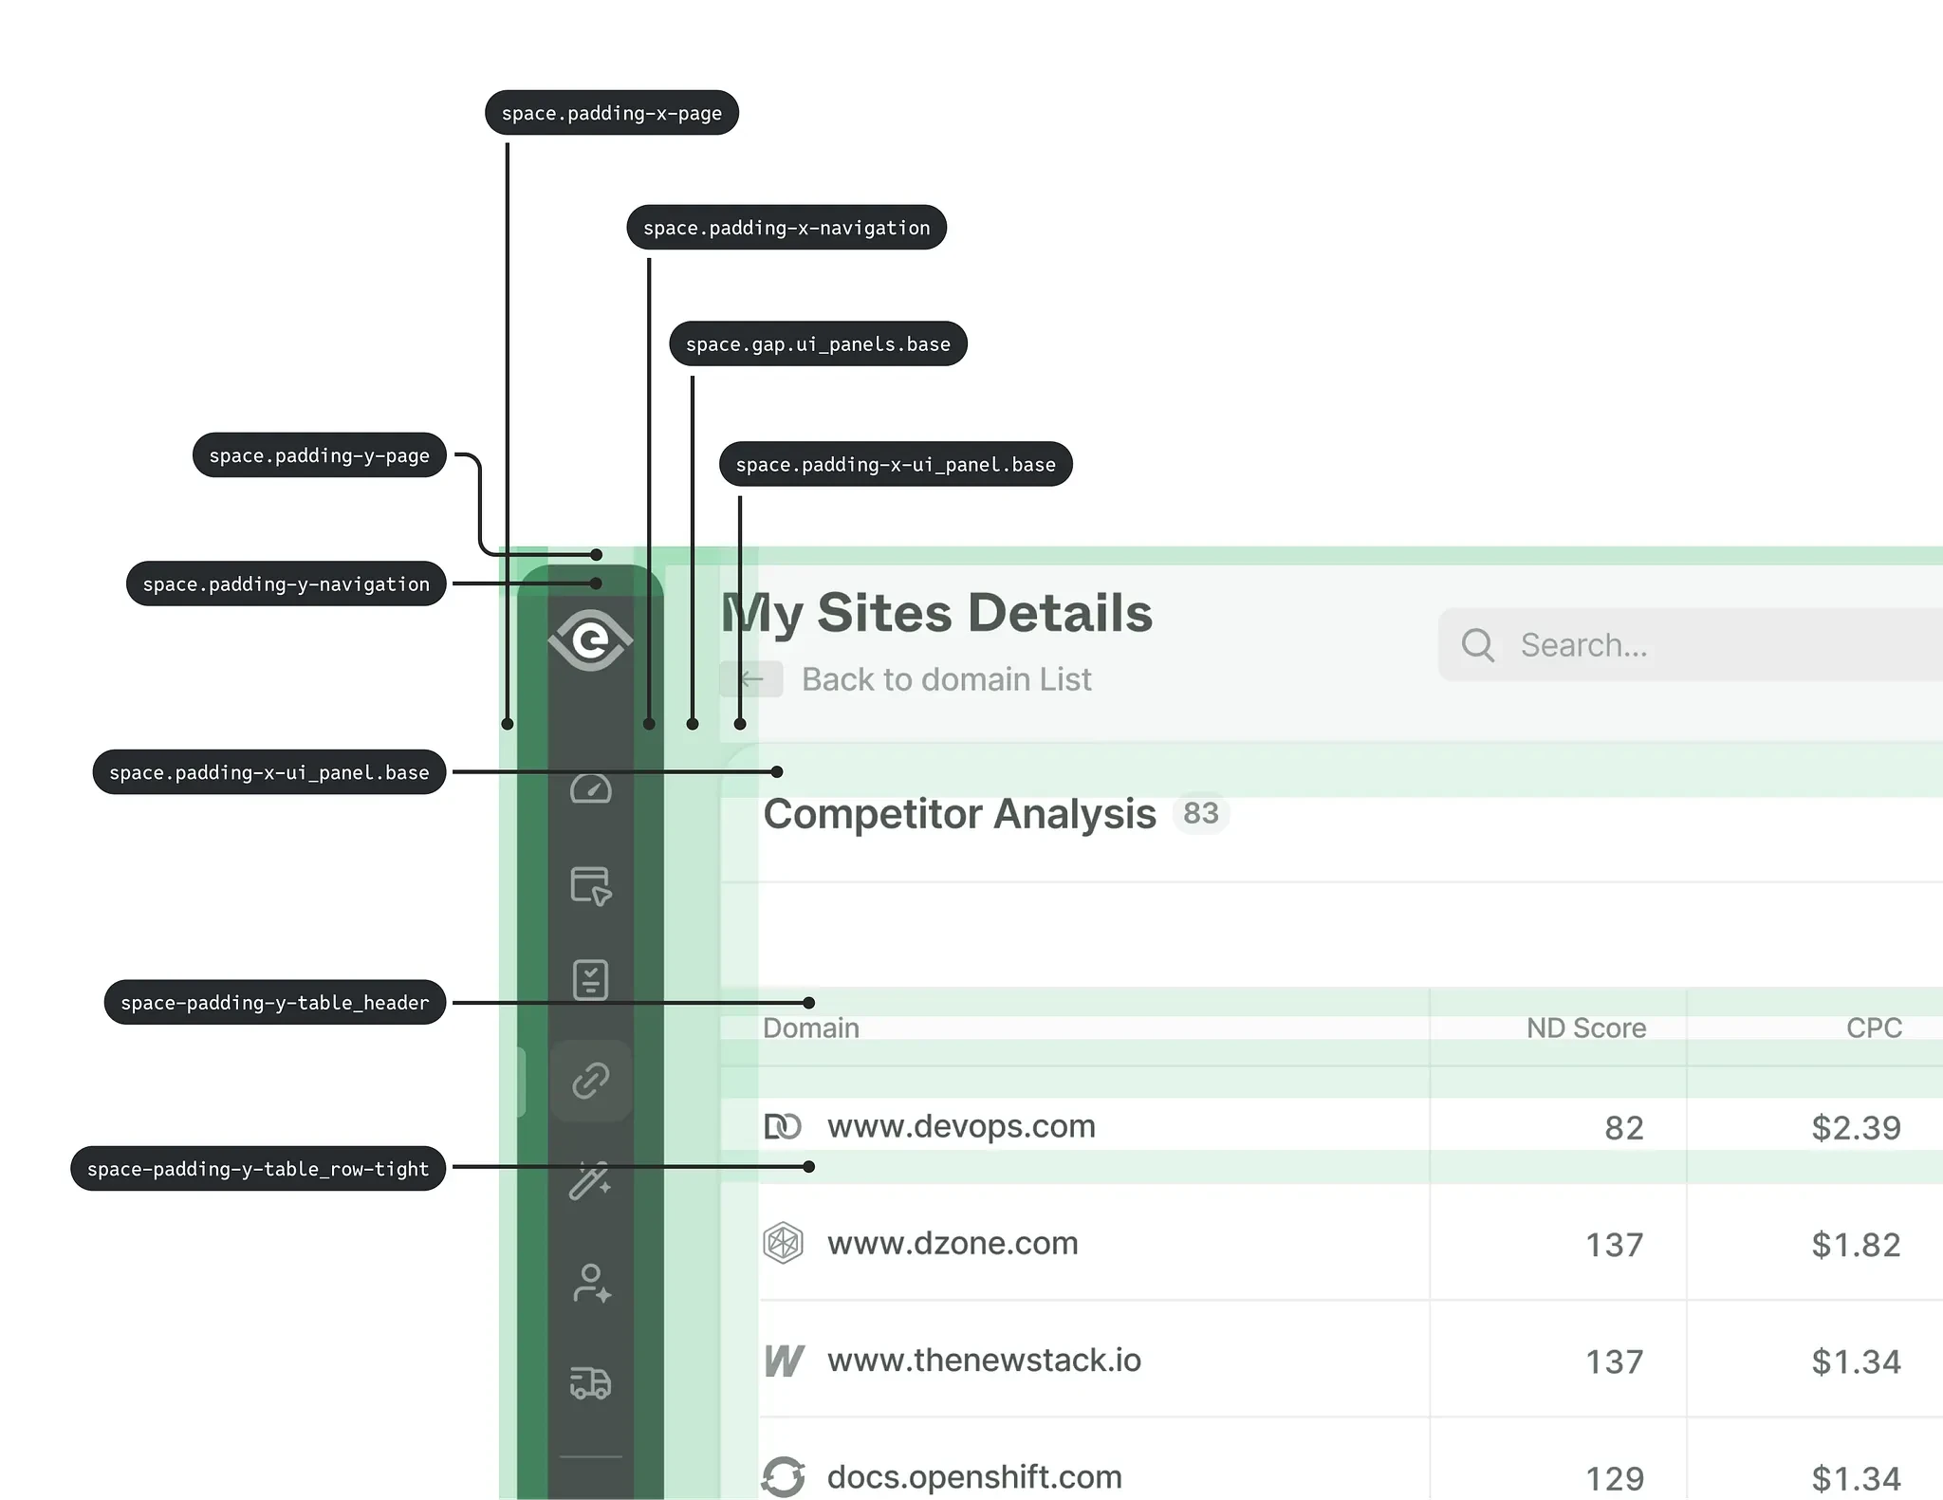
Task: Sort by ND Score column header
Action: pyautogui.click(x=1585, y=1028)
